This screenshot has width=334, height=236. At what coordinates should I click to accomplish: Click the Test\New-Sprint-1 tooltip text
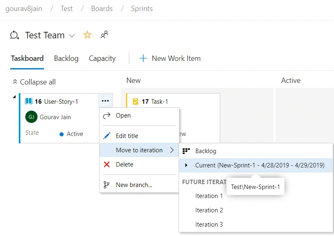pos(255,187)
